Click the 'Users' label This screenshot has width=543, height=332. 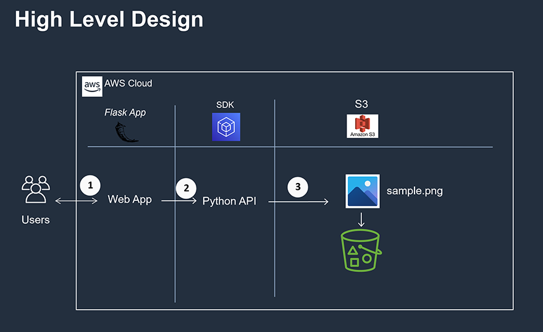pyautogui.click(x=36, y=219)
